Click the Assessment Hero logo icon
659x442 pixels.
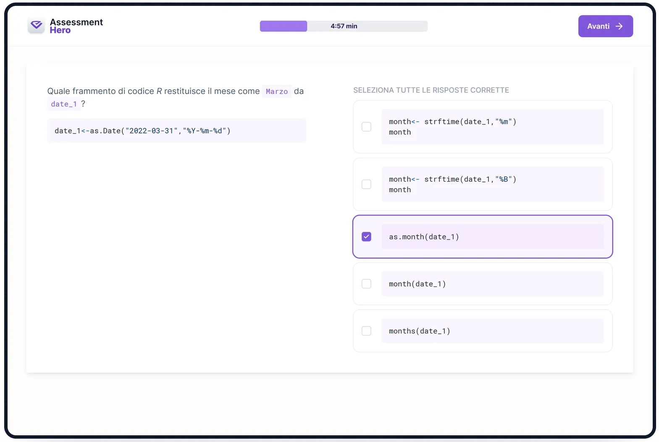(x=37, y=26)
